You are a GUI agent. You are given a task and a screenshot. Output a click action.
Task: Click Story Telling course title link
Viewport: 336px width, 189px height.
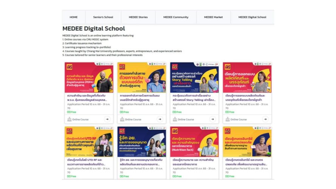194,98
